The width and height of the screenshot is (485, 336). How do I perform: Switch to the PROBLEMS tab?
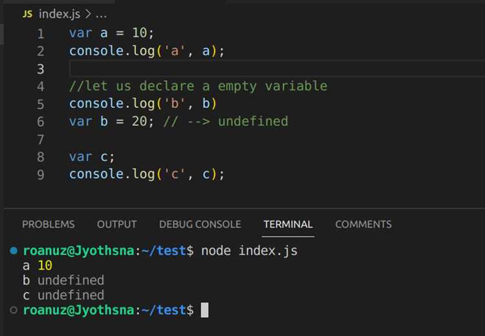pyautogui.click(x=48, y=224)
